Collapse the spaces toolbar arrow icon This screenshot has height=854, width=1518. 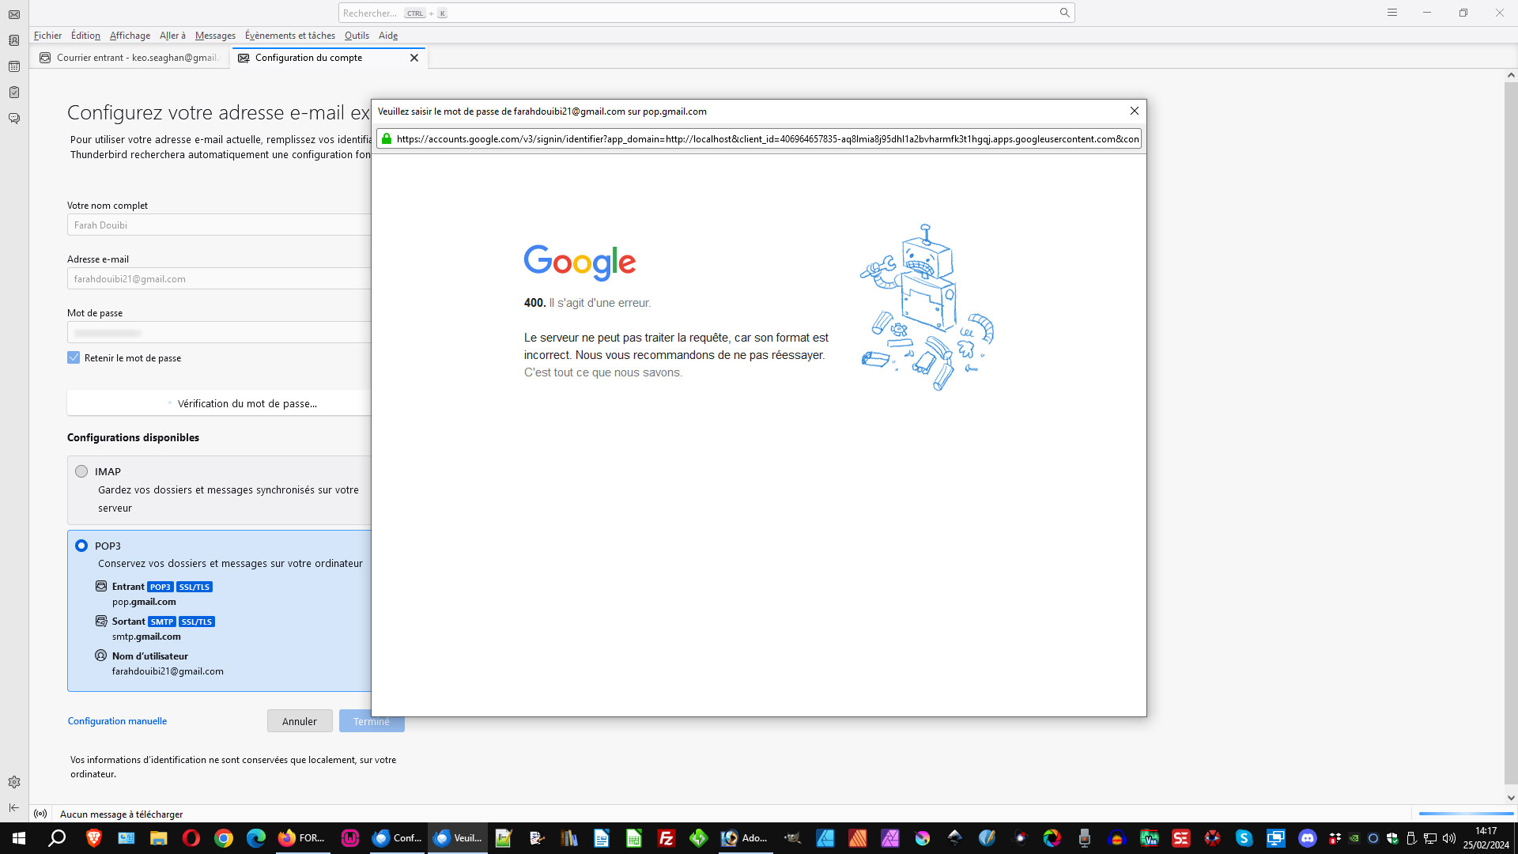pos(14,807)
